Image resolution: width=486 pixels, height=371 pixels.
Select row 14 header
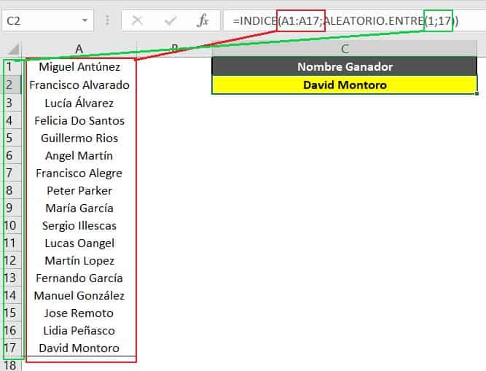[x=11, y=295]
